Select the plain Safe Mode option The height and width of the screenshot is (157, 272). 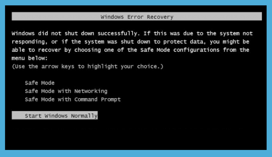pyautogui.click(x=40, y=83)
